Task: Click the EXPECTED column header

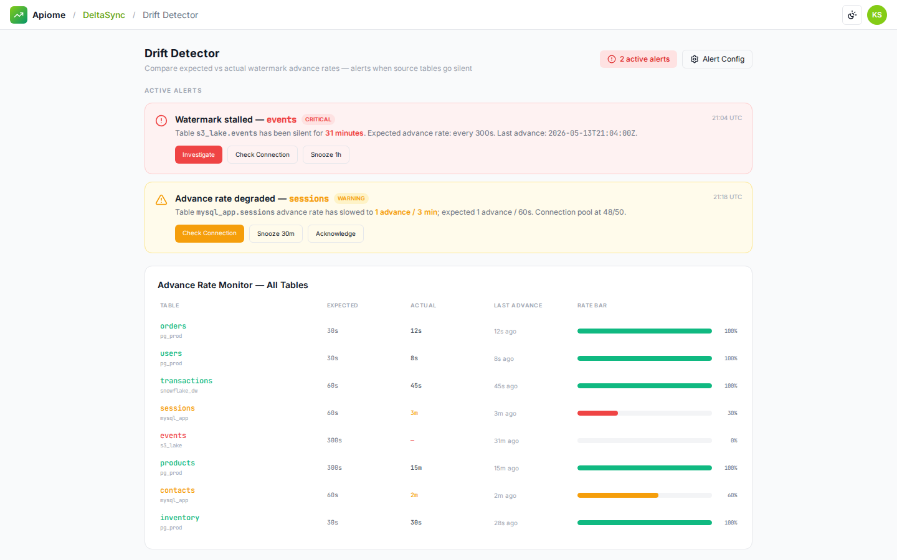Action: click(343, 306)
